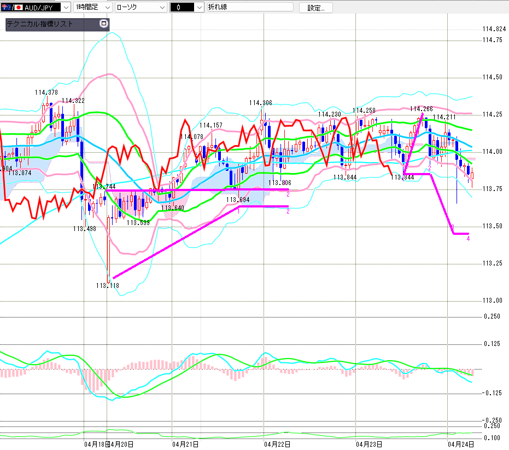
Task: Open the 1時間足 timeframe dropdown
Action: (107, 8)
